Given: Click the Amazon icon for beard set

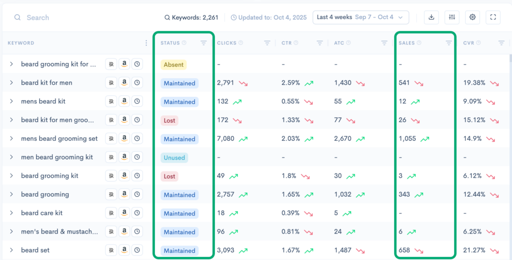Looking at the screenshot, I should [x=124, y=250].
